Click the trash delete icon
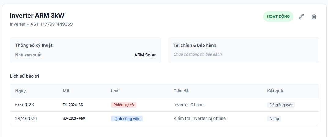The width and height of the screenshot is (328, 137). [314, 16]
